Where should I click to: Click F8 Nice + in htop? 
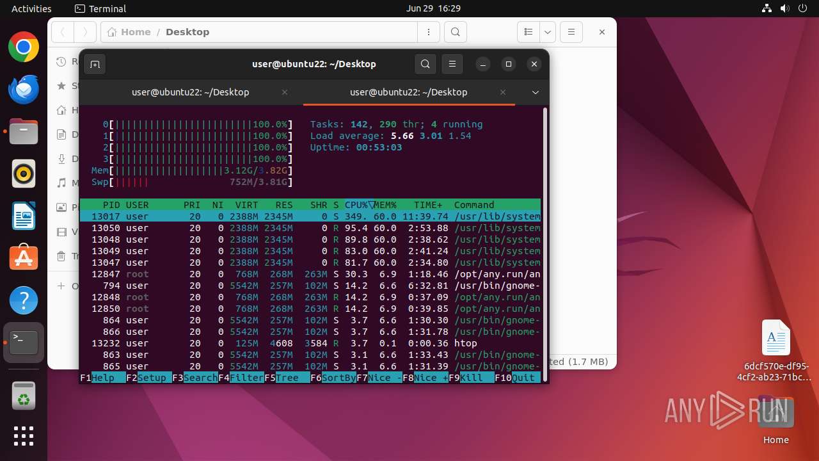pos(425,378)
